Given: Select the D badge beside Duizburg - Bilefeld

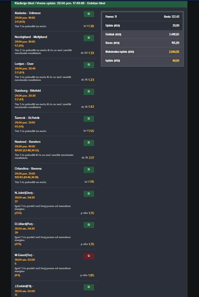Looking at the screenshot, I should click(89, 92).
